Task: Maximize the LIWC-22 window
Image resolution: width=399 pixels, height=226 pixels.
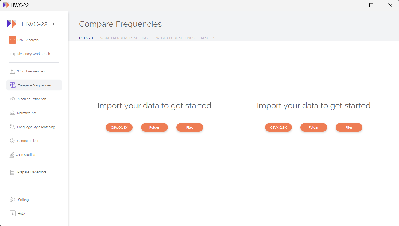Action: [371, 5]
